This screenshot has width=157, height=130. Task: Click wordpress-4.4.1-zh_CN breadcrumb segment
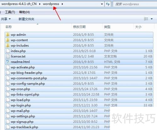19,4
